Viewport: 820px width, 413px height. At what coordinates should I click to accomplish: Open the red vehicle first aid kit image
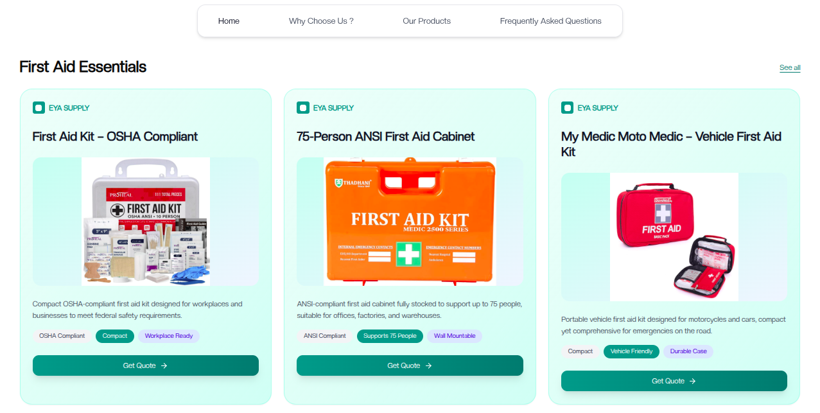[674, 237]
